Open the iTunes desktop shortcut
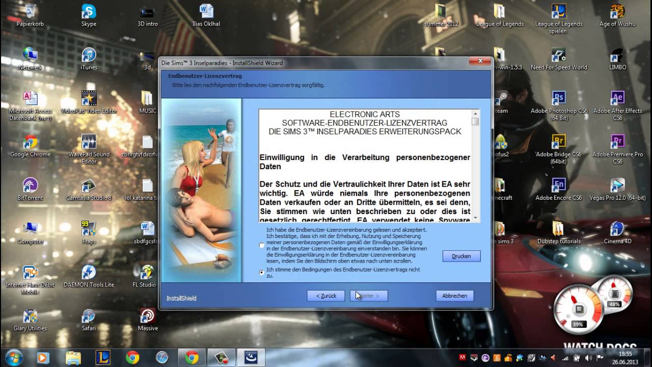Image resolution: width=652 pixels, height=367 pixels. click(x=89, y=58)
